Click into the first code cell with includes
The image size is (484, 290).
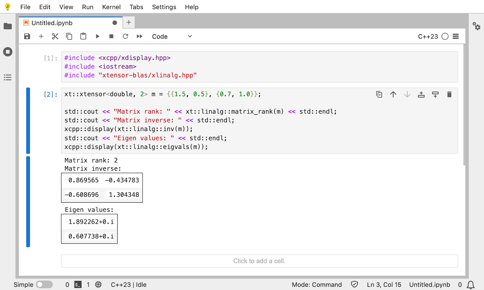[260, 67]
